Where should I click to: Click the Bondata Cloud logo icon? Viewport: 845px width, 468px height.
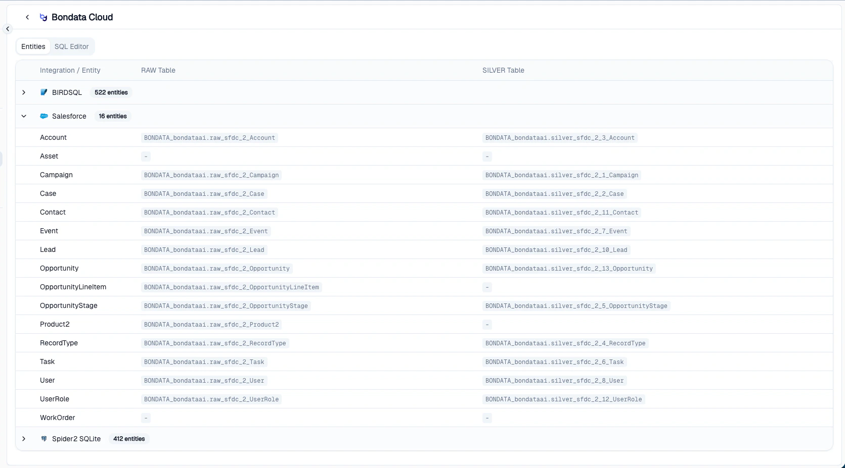pyautogui.click(x=43, y=17)
